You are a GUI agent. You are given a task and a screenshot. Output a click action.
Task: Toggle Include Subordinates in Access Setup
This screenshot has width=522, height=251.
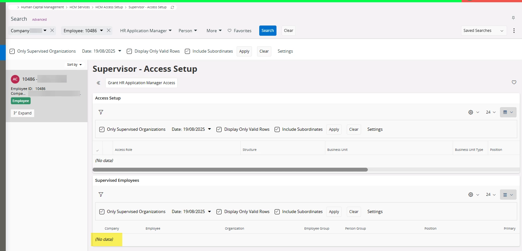(277, 129)
